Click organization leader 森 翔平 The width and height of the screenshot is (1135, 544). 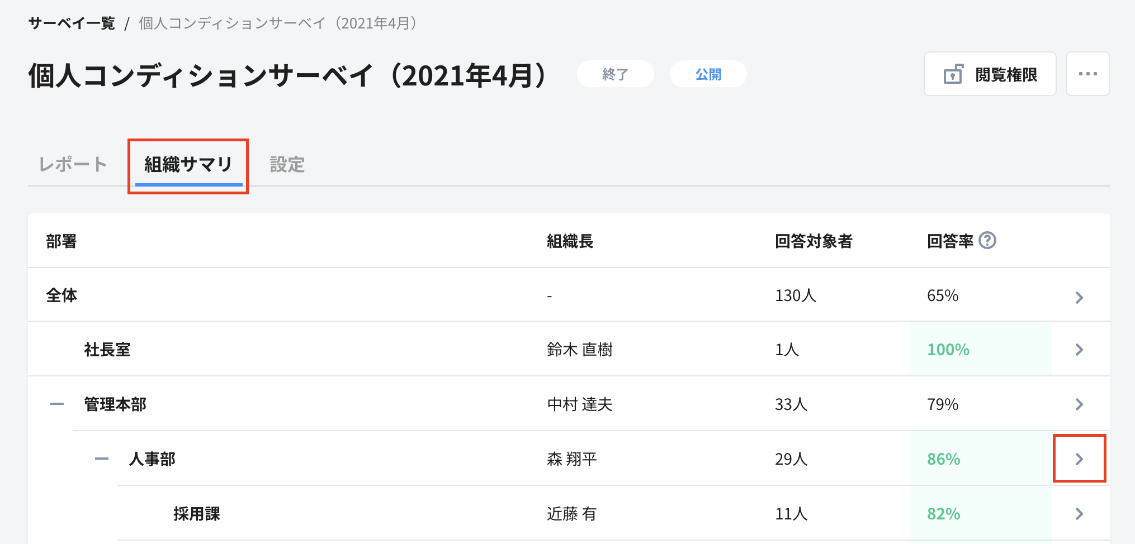pos(570,459)
